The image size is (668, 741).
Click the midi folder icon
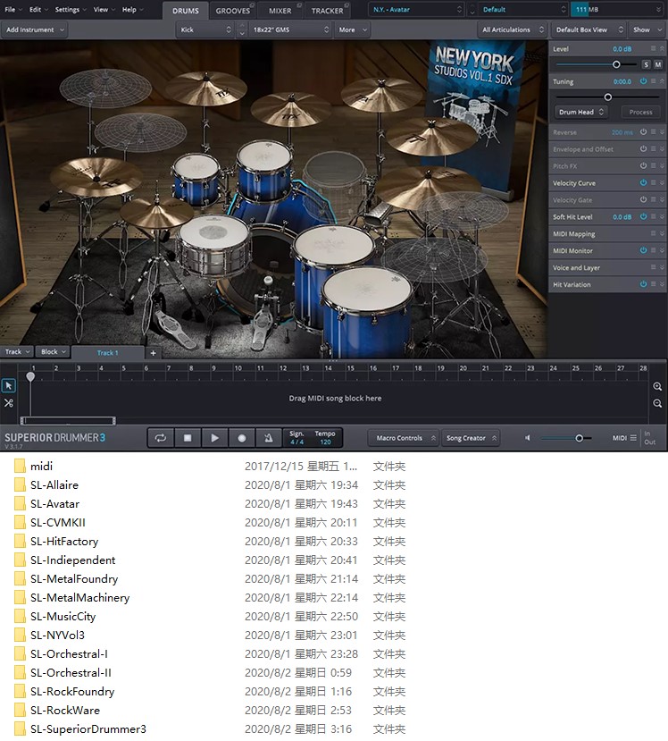pyautogui.click(x=20, y=467)
